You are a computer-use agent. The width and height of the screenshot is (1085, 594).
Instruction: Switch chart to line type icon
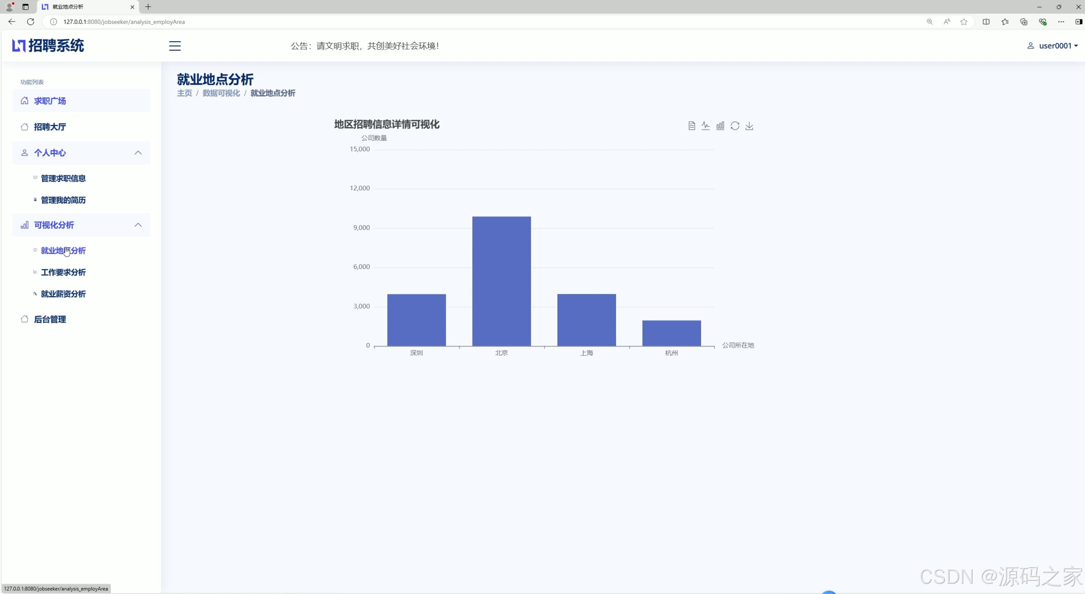click(706, 126)
